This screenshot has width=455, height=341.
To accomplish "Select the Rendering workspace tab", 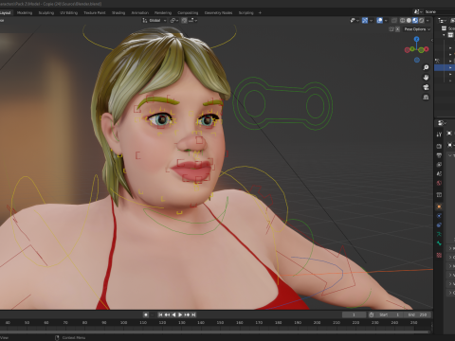I will 163,13.
